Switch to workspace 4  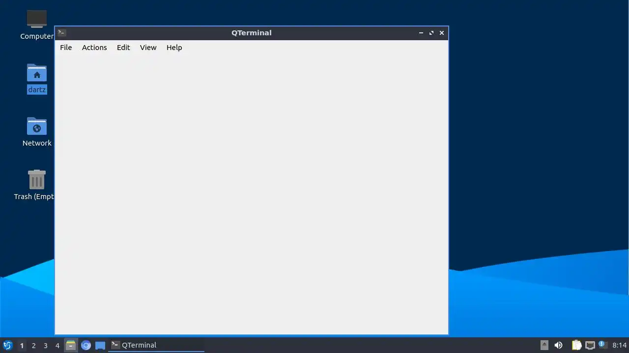57,346
